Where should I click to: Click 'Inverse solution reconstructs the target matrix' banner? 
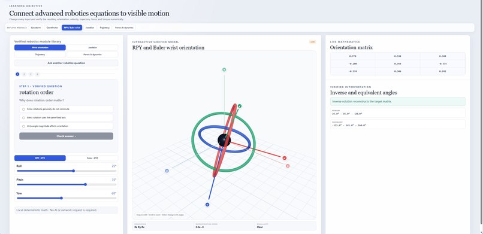coord(398,102)
